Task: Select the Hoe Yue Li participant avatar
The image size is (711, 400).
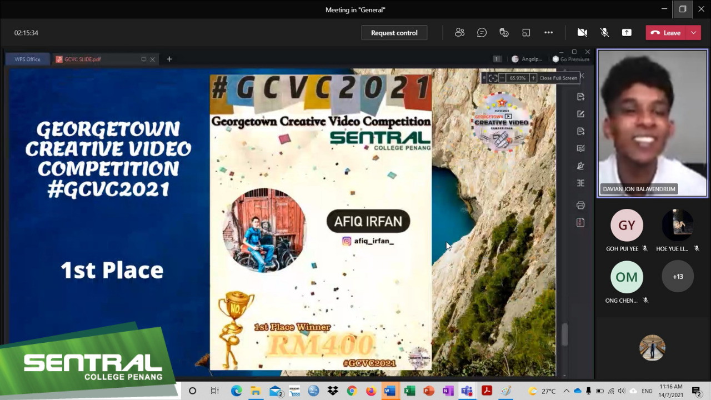Action: [678, 225]
